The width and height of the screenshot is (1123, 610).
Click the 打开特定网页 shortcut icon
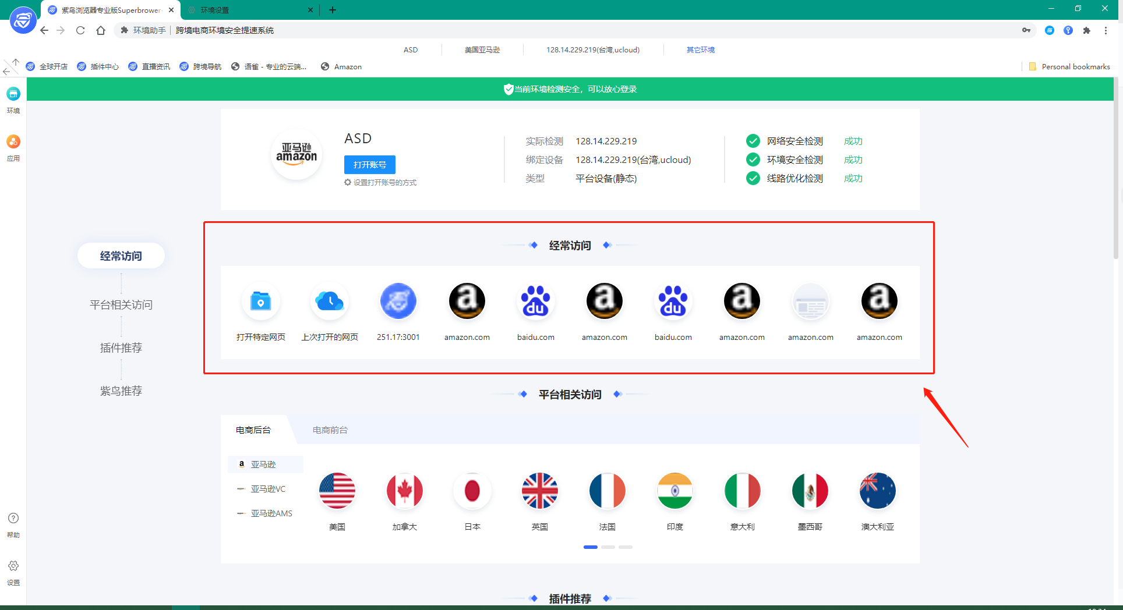pos(260,302)
